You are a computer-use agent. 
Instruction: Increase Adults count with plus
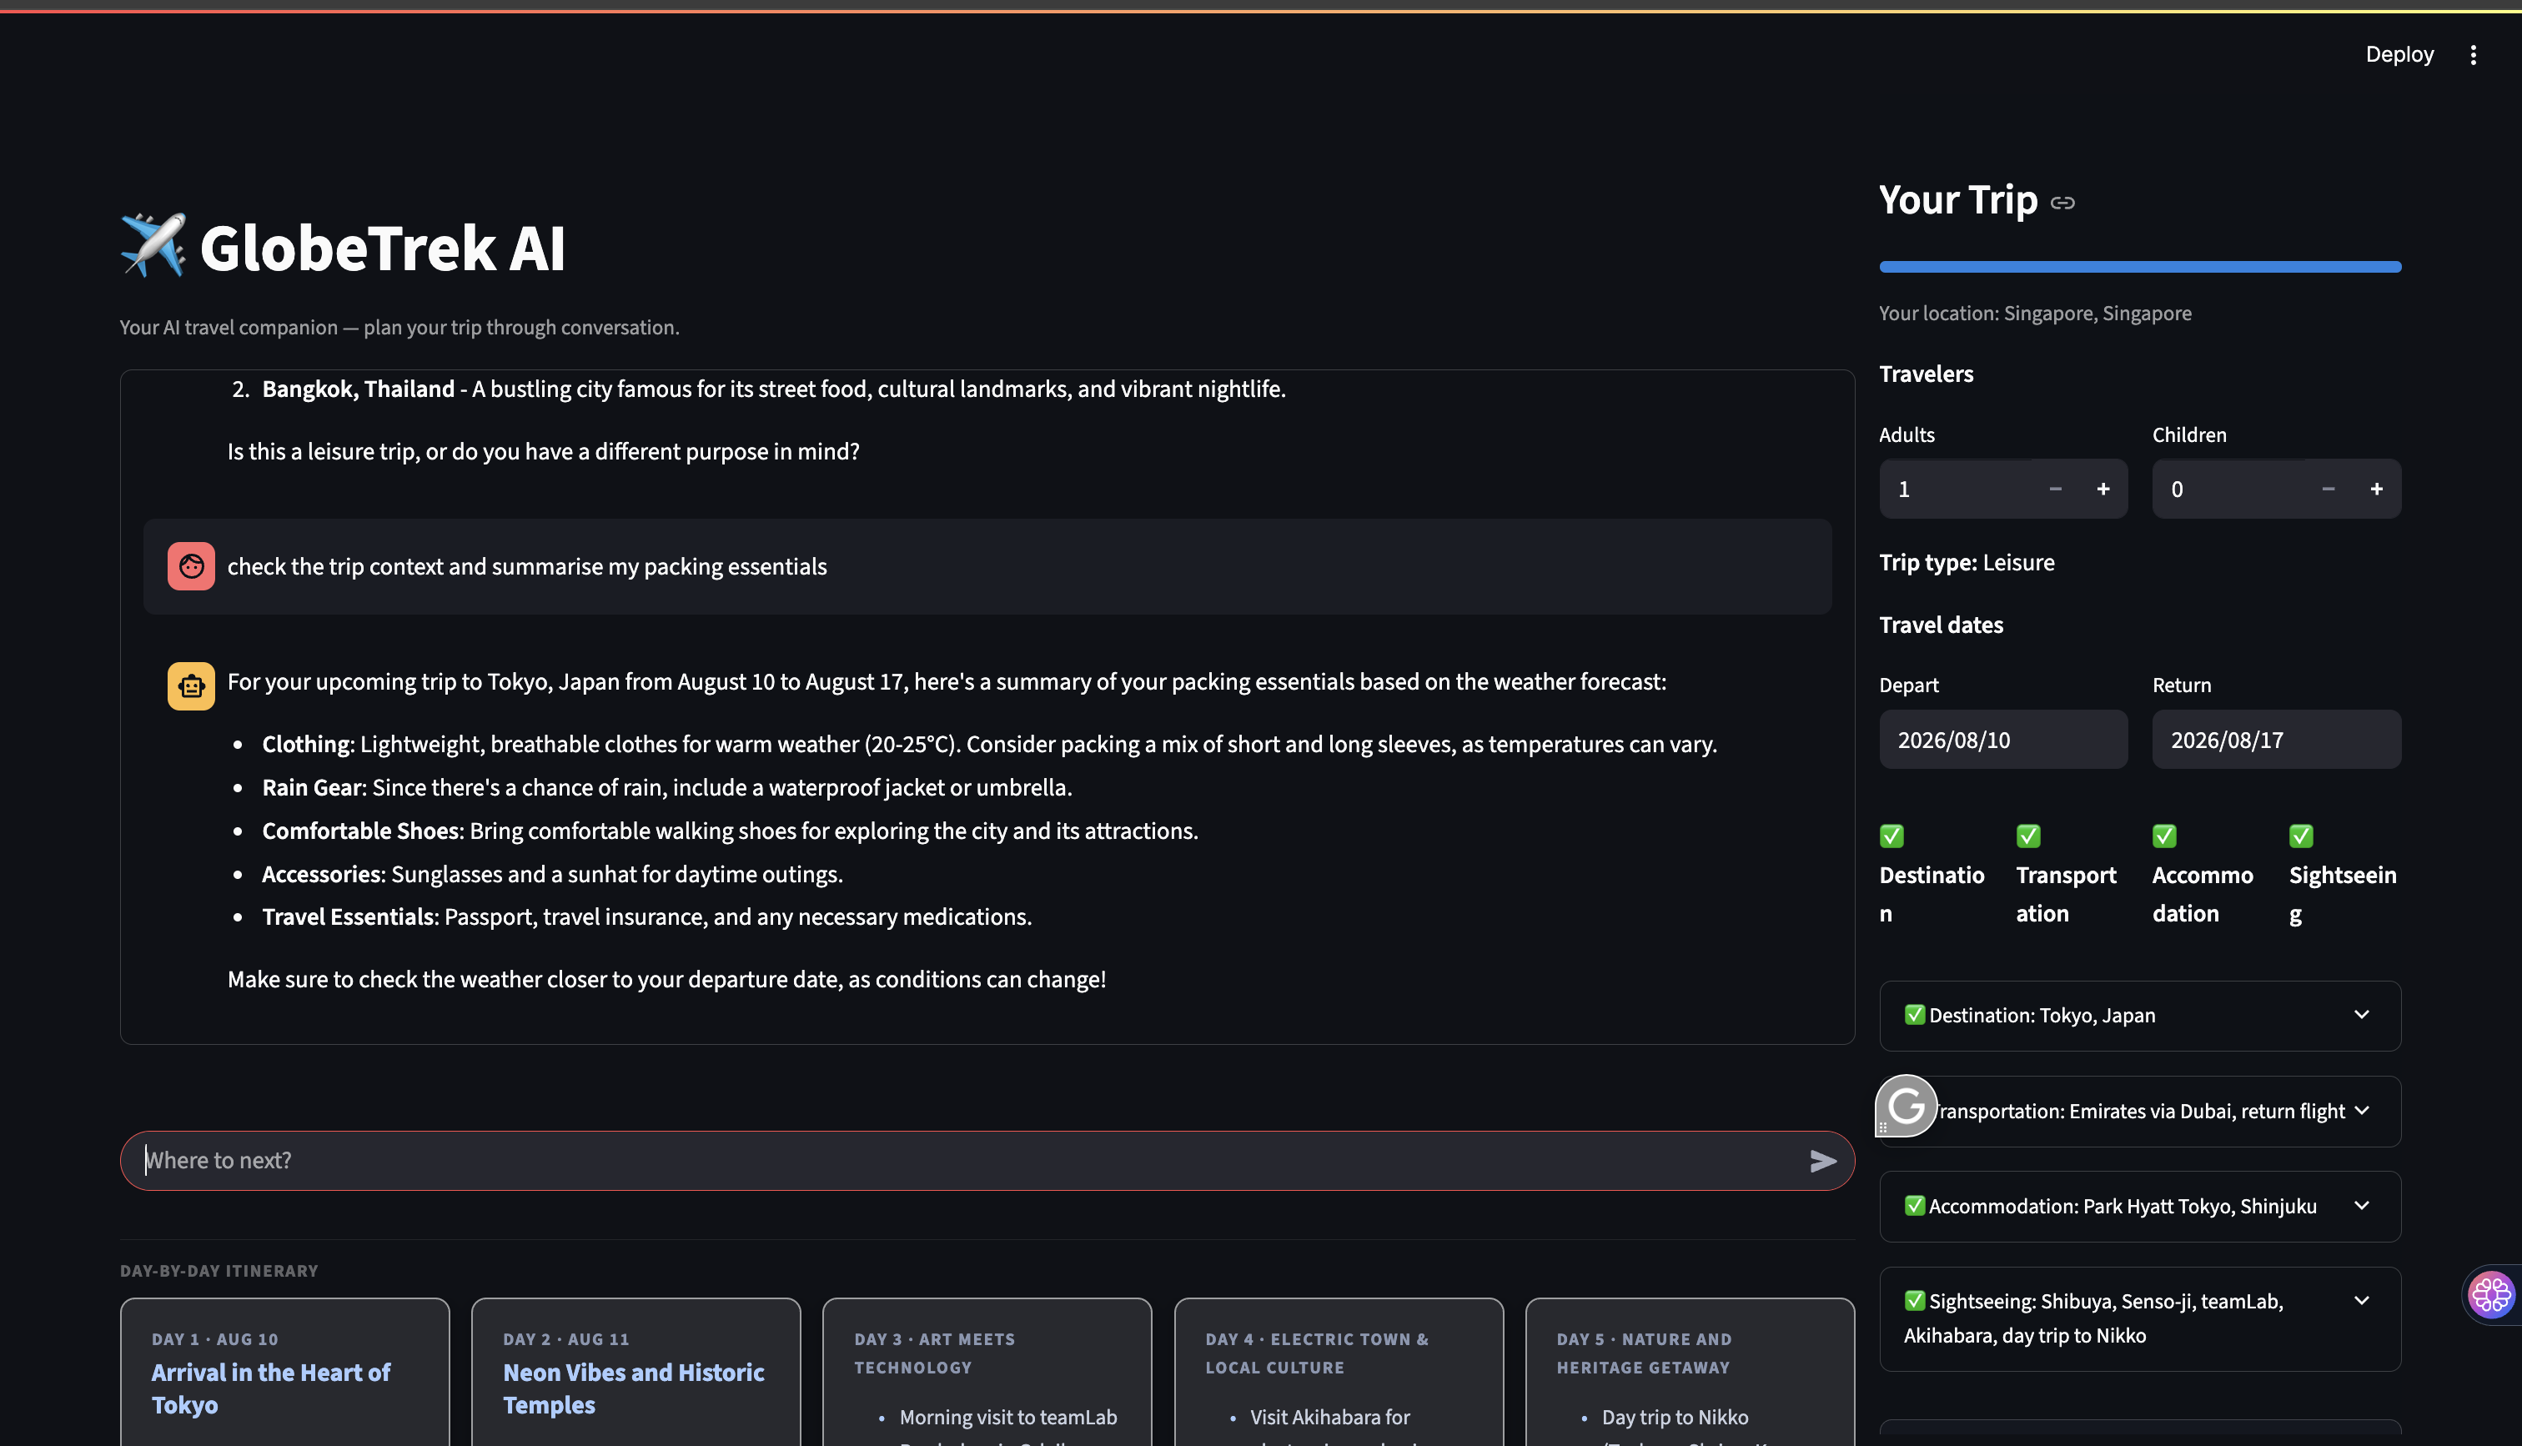[2103, 489]
